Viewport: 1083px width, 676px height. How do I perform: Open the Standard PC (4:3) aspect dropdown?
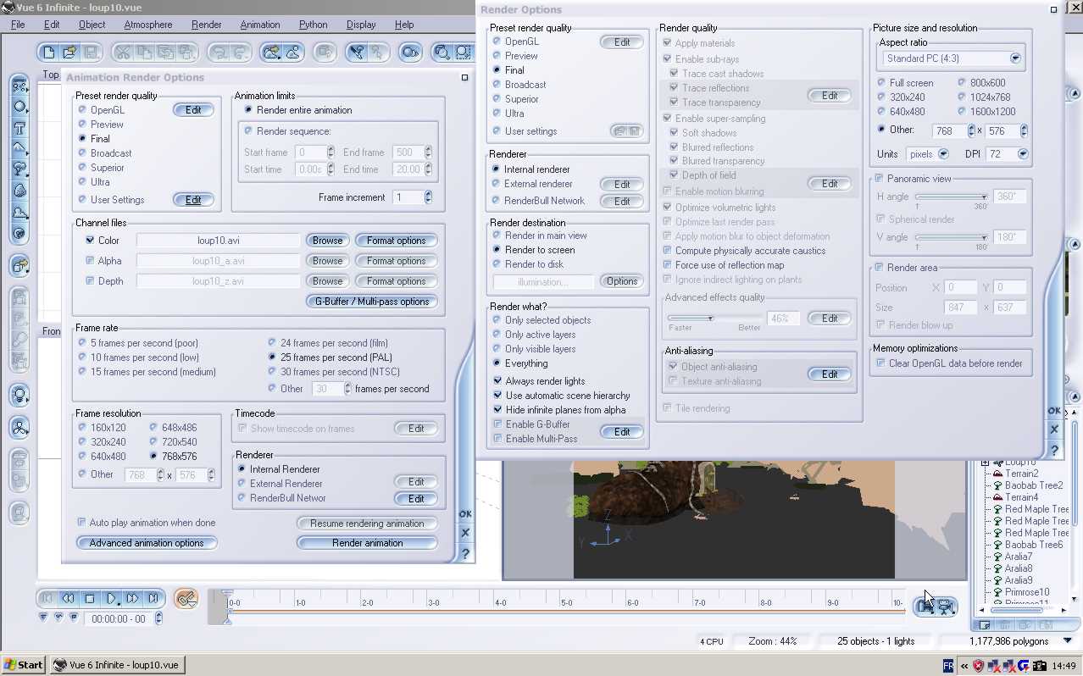(1014, 58)
